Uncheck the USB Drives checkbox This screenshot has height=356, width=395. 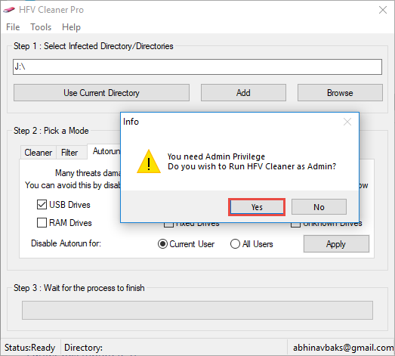(x=42, y=205)
